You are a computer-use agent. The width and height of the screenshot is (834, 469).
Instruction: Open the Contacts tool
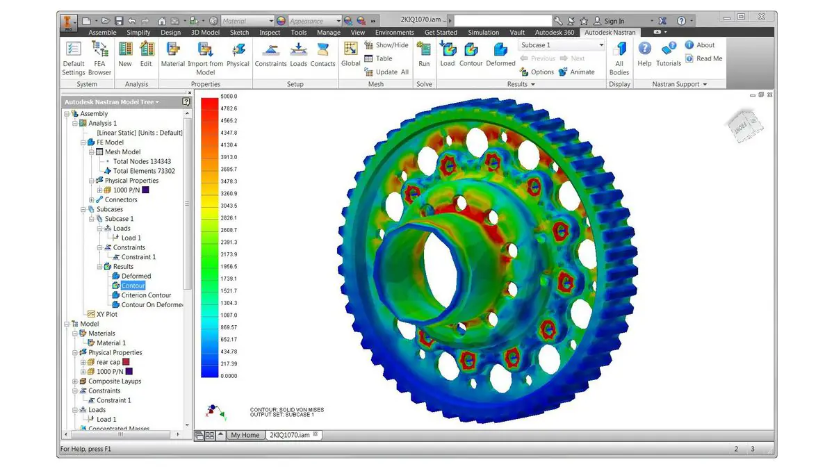[x=322, y=54]
